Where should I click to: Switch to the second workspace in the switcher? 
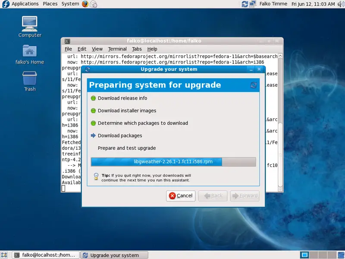click(314, 255)
